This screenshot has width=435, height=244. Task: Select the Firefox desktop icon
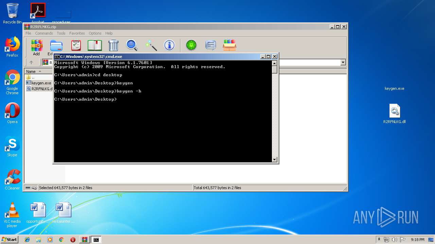(x=12, y=47)
